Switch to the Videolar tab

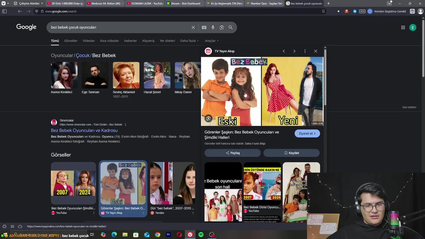tap(89, 41)
